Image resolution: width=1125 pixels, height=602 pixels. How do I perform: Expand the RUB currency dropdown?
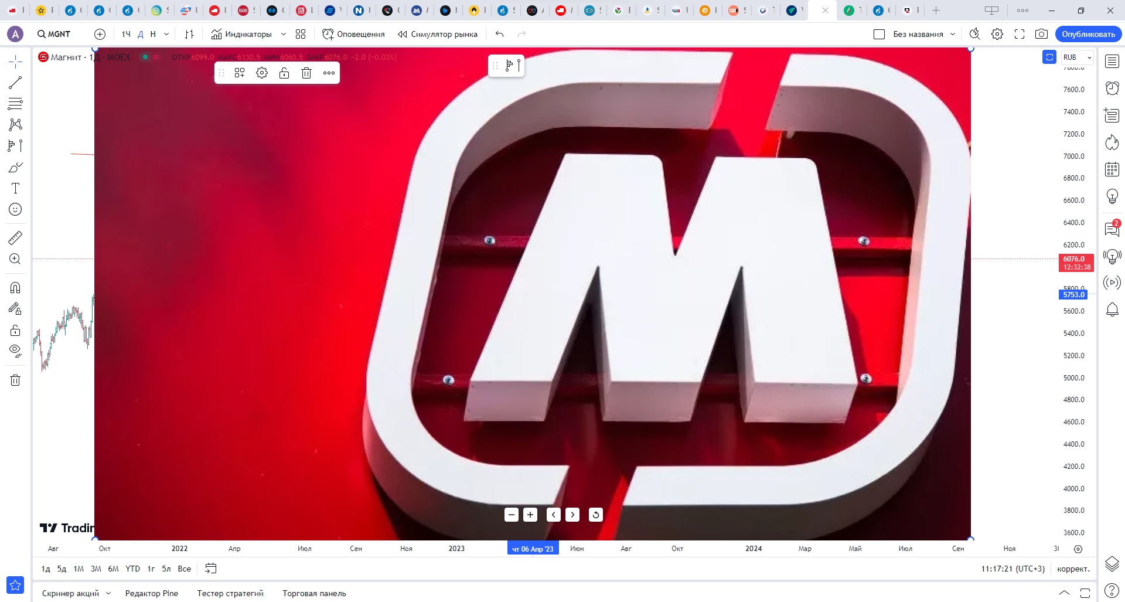click(x=1078, y=57)
